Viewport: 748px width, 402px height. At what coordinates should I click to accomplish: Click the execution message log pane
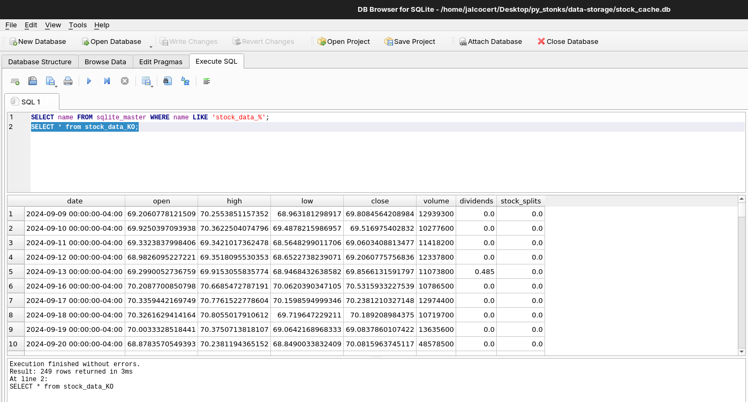click(376, 380)
